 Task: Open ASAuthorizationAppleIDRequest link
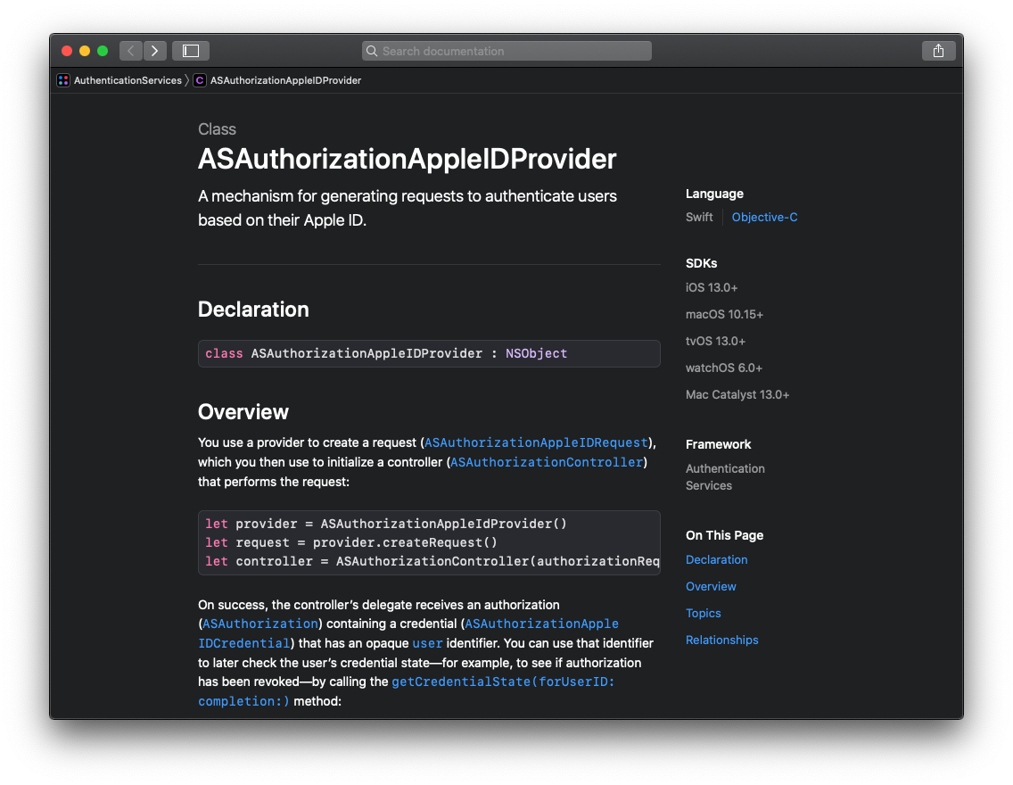(536, 442)
